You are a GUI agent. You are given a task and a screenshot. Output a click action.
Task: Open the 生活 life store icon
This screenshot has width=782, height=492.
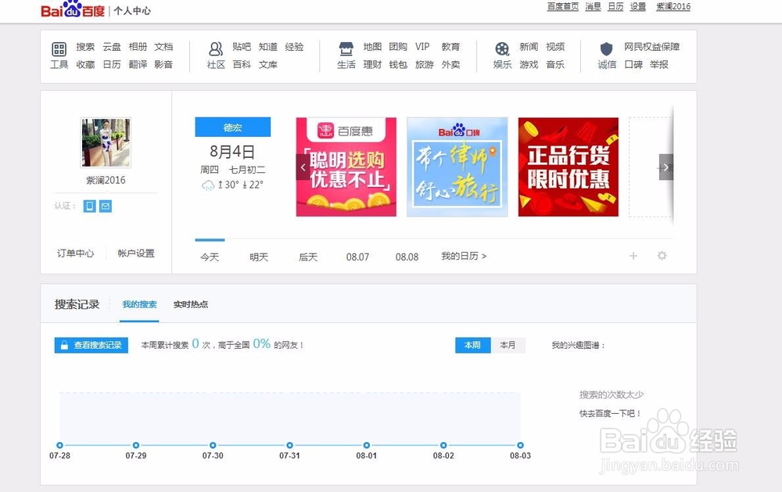click(346, 49)
